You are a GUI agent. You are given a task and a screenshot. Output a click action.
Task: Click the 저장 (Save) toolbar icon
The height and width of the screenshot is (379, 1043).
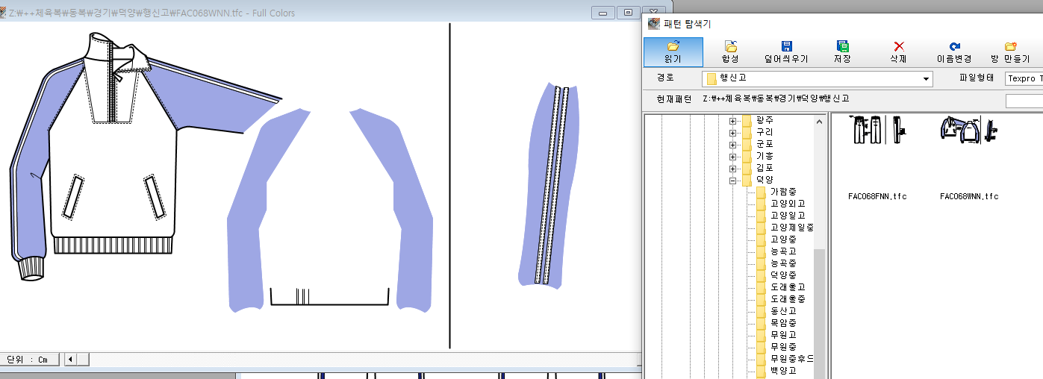842,51
